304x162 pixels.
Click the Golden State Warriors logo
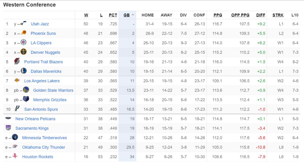click(26, 90)
